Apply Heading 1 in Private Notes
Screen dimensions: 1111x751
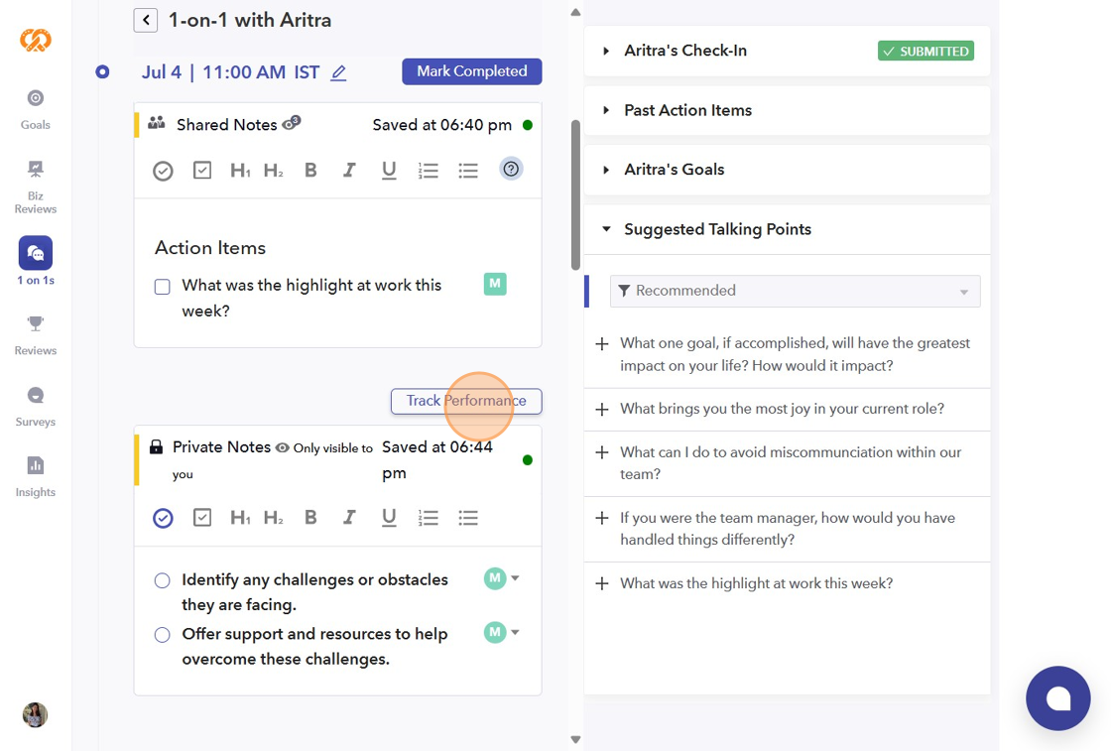tap(239, 518)
